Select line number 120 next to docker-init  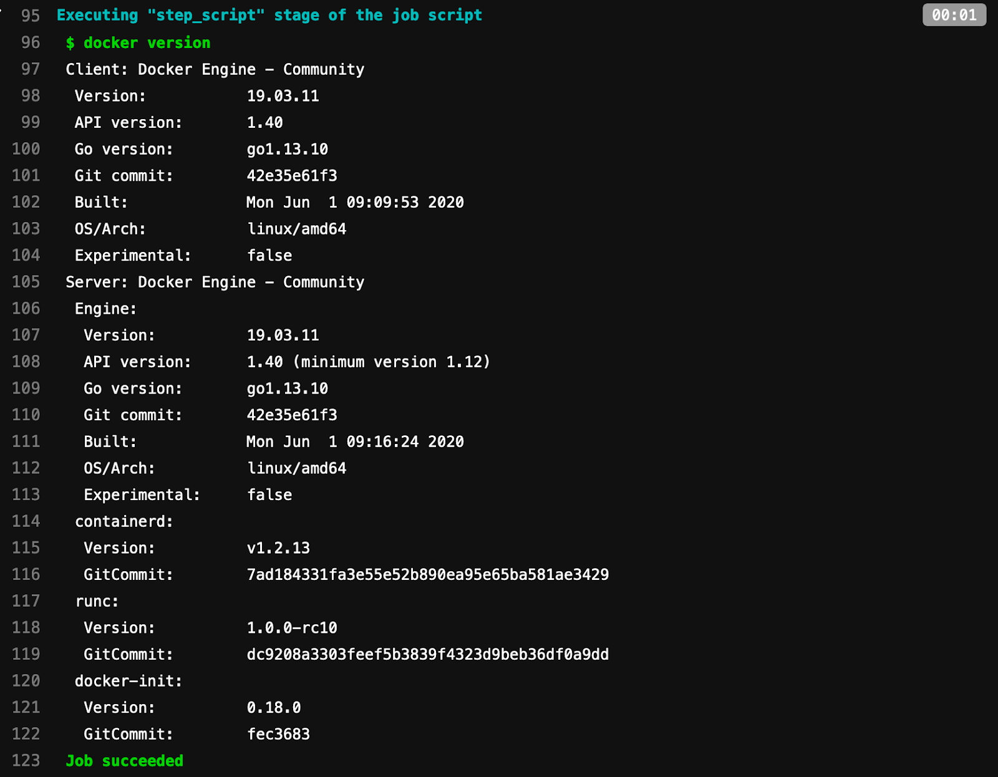(x=25, y=681)
